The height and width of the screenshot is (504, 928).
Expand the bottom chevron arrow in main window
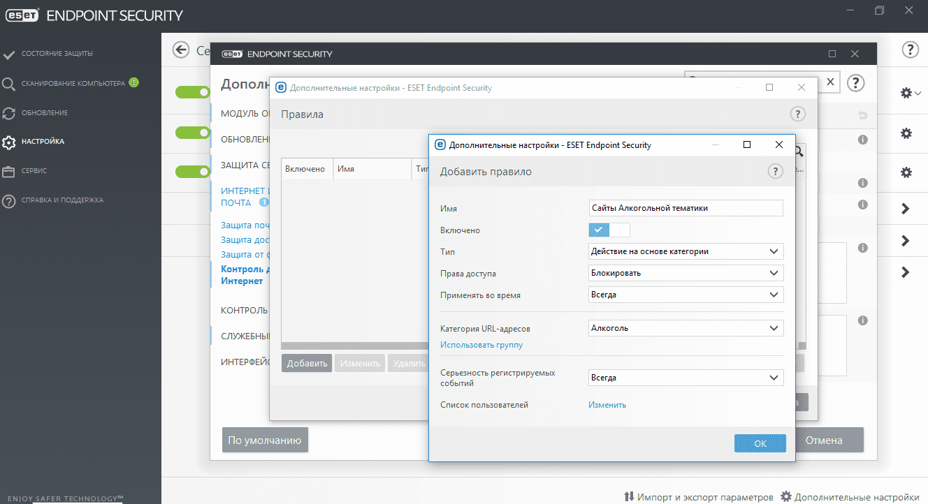click(x=906, y=272)
